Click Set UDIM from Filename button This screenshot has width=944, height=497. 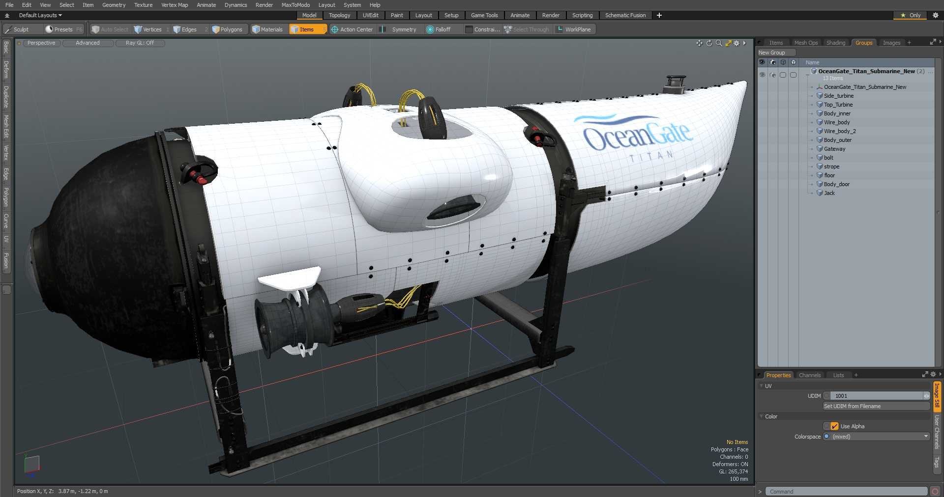pos(876,406)
